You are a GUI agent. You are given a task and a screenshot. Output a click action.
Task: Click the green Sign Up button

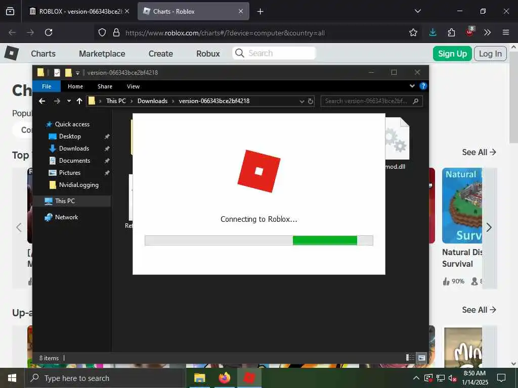point(452,54)
